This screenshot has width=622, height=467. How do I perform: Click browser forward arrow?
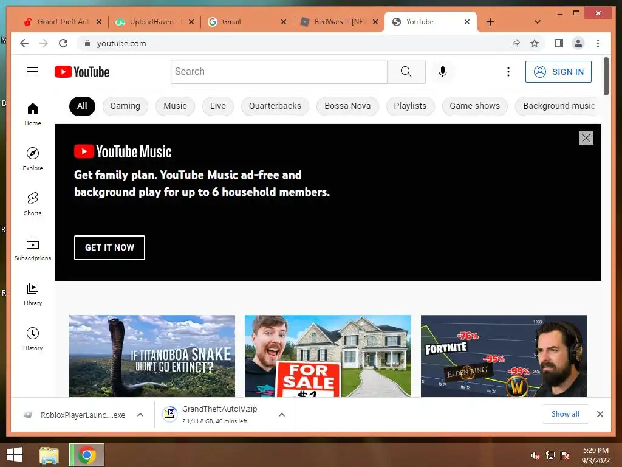[44, 43]
